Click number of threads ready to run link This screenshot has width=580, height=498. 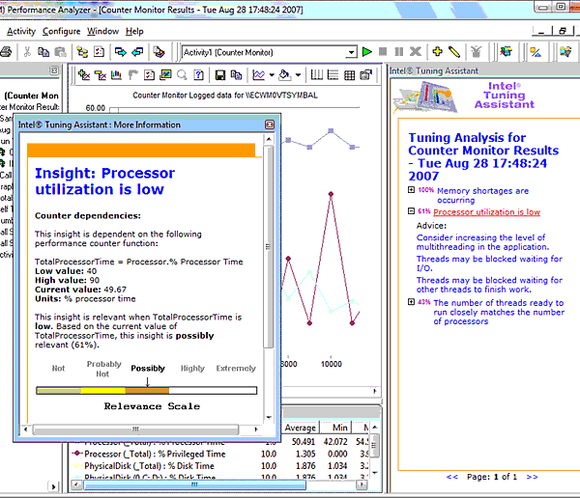point(499,312)
